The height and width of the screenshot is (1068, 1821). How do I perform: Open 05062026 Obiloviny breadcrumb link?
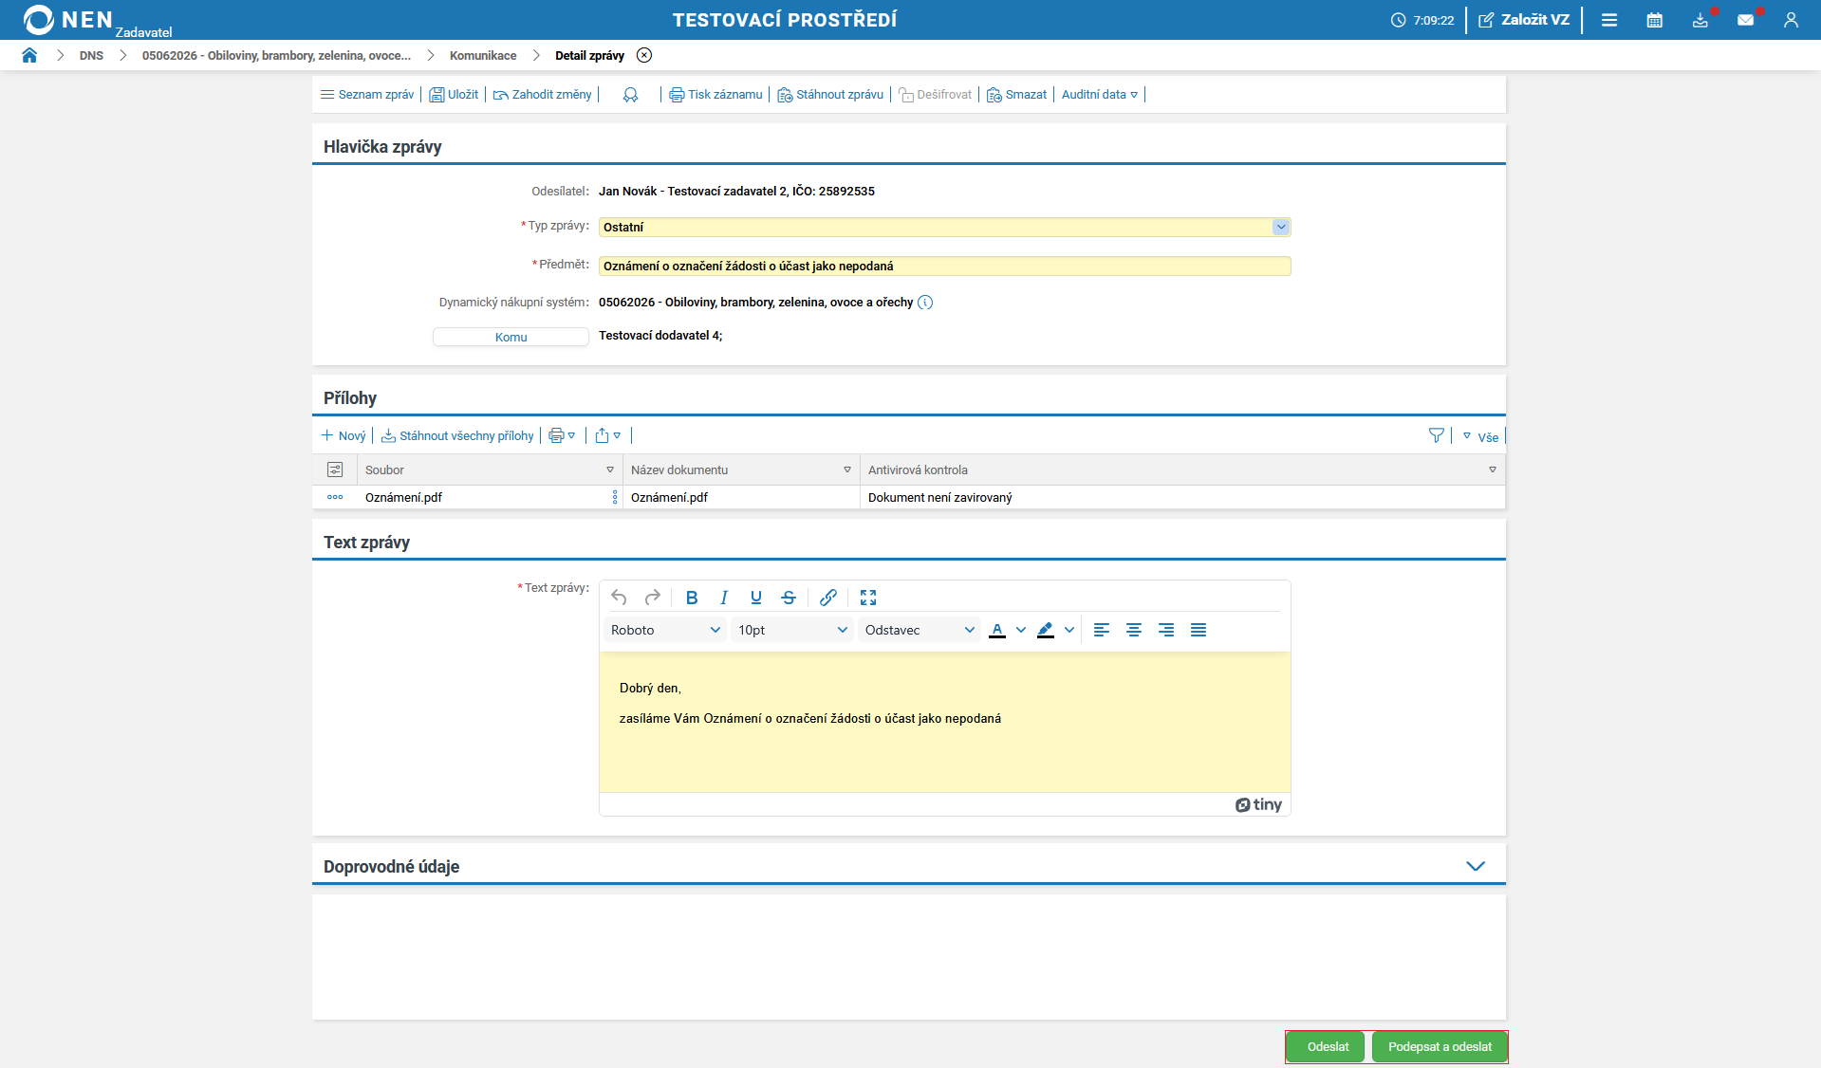click(276, 56)
